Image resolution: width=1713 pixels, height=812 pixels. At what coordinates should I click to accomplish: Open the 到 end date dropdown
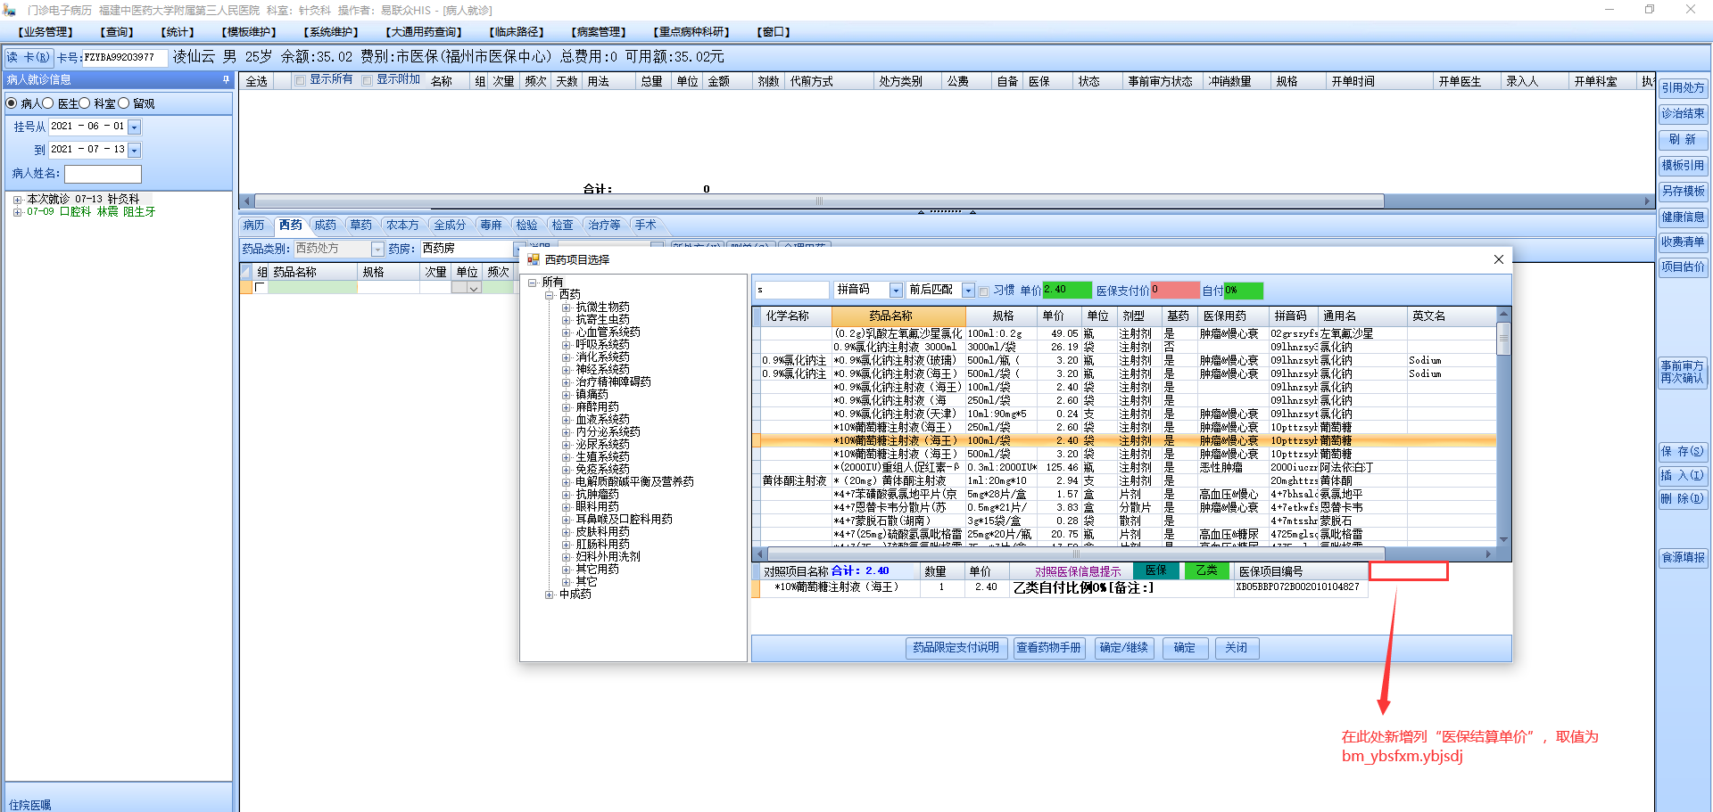(135, 151)
